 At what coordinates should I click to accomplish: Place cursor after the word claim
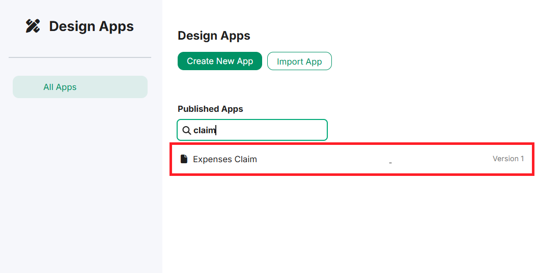(216, 130)
